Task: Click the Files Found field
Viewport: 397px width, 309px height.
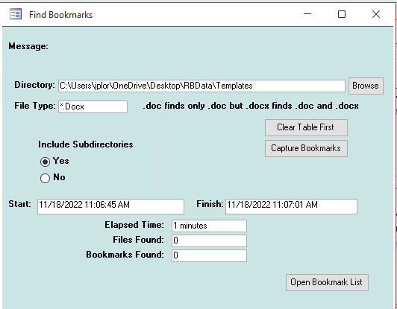Action: coord(209,240)
